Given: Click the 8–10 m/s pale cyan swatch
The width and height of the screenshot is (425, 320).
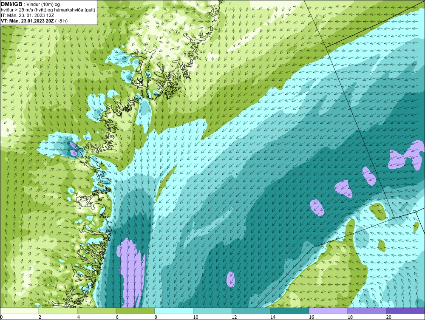Looking at the screenshot, I should point(174,311).
